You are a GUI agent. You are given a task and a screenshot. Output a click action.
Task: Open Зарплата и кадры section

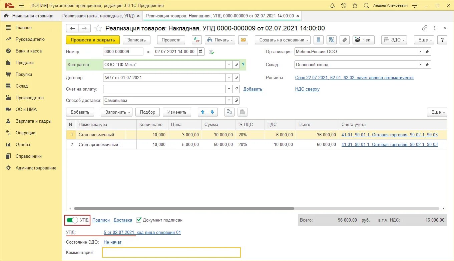[33, 121]
